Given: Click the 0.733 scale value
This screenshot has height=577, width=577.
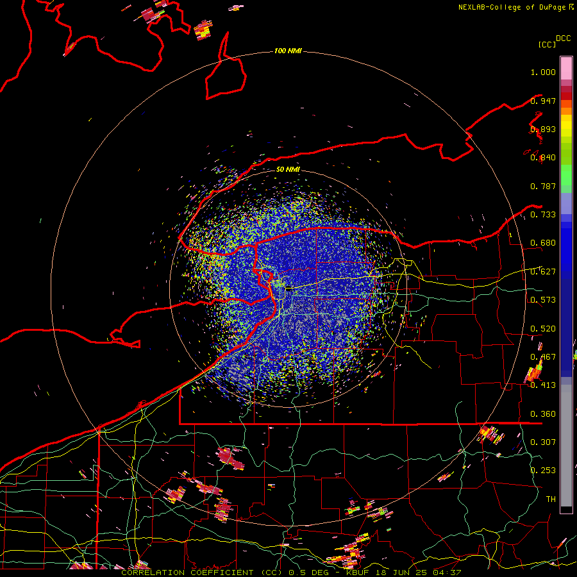Looking at the screenshot, I should pyautogui.click(x=543, y=215).
